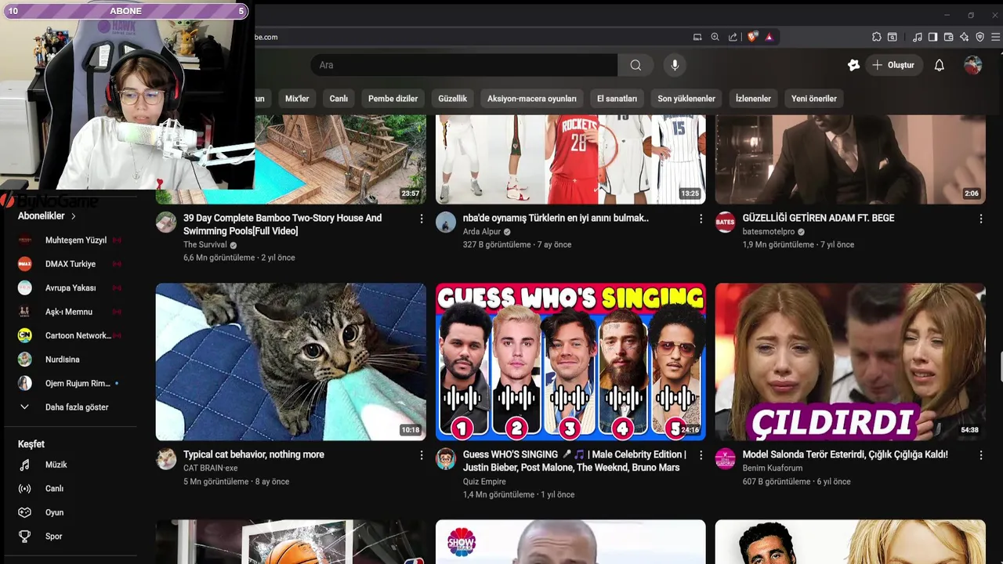Select the Canlı filter chip
The width and height of the screenshot is (1003, 564).
pos(339,99)
